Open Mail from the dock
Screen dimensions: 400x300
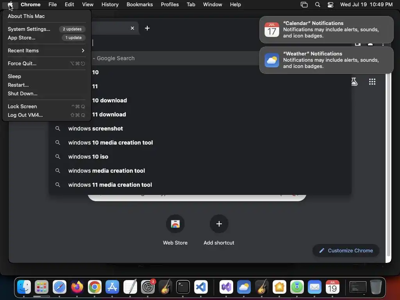[x=314, y=287]
